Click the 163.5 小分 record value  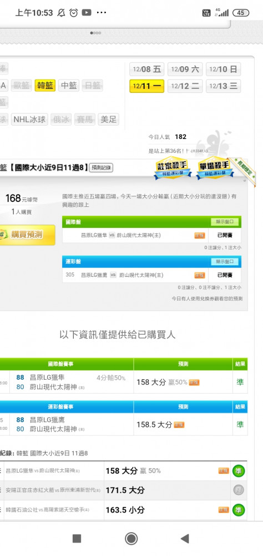coord(125,510)
